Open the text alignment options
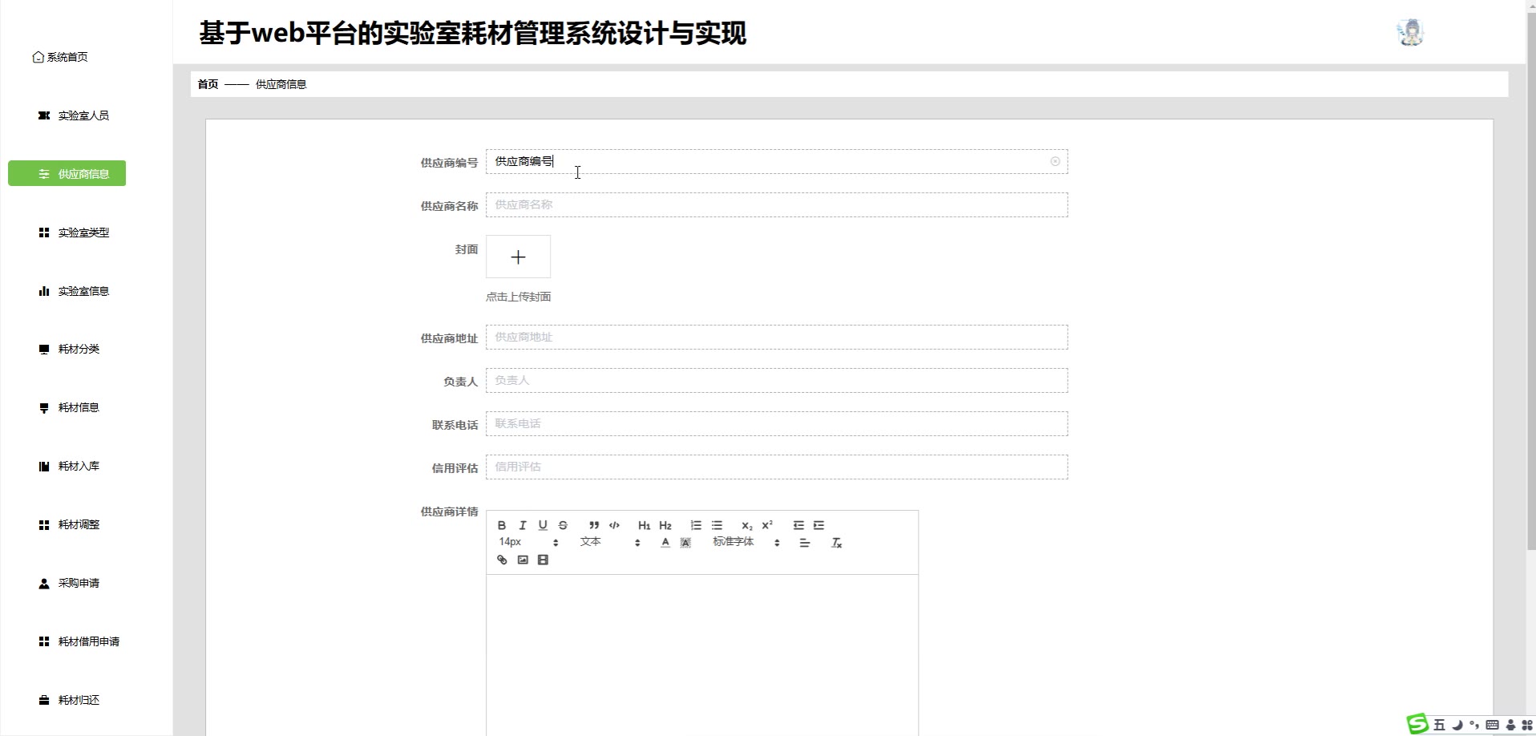 tap(805, 543)
